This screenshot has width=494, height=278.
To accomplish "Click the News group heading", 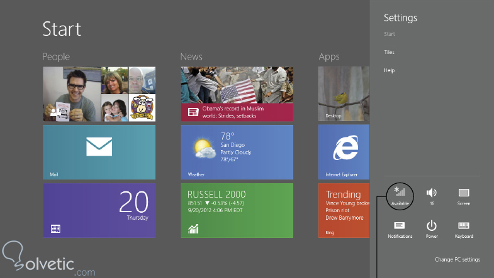I will pyautogui.click(x=191, y=56).
